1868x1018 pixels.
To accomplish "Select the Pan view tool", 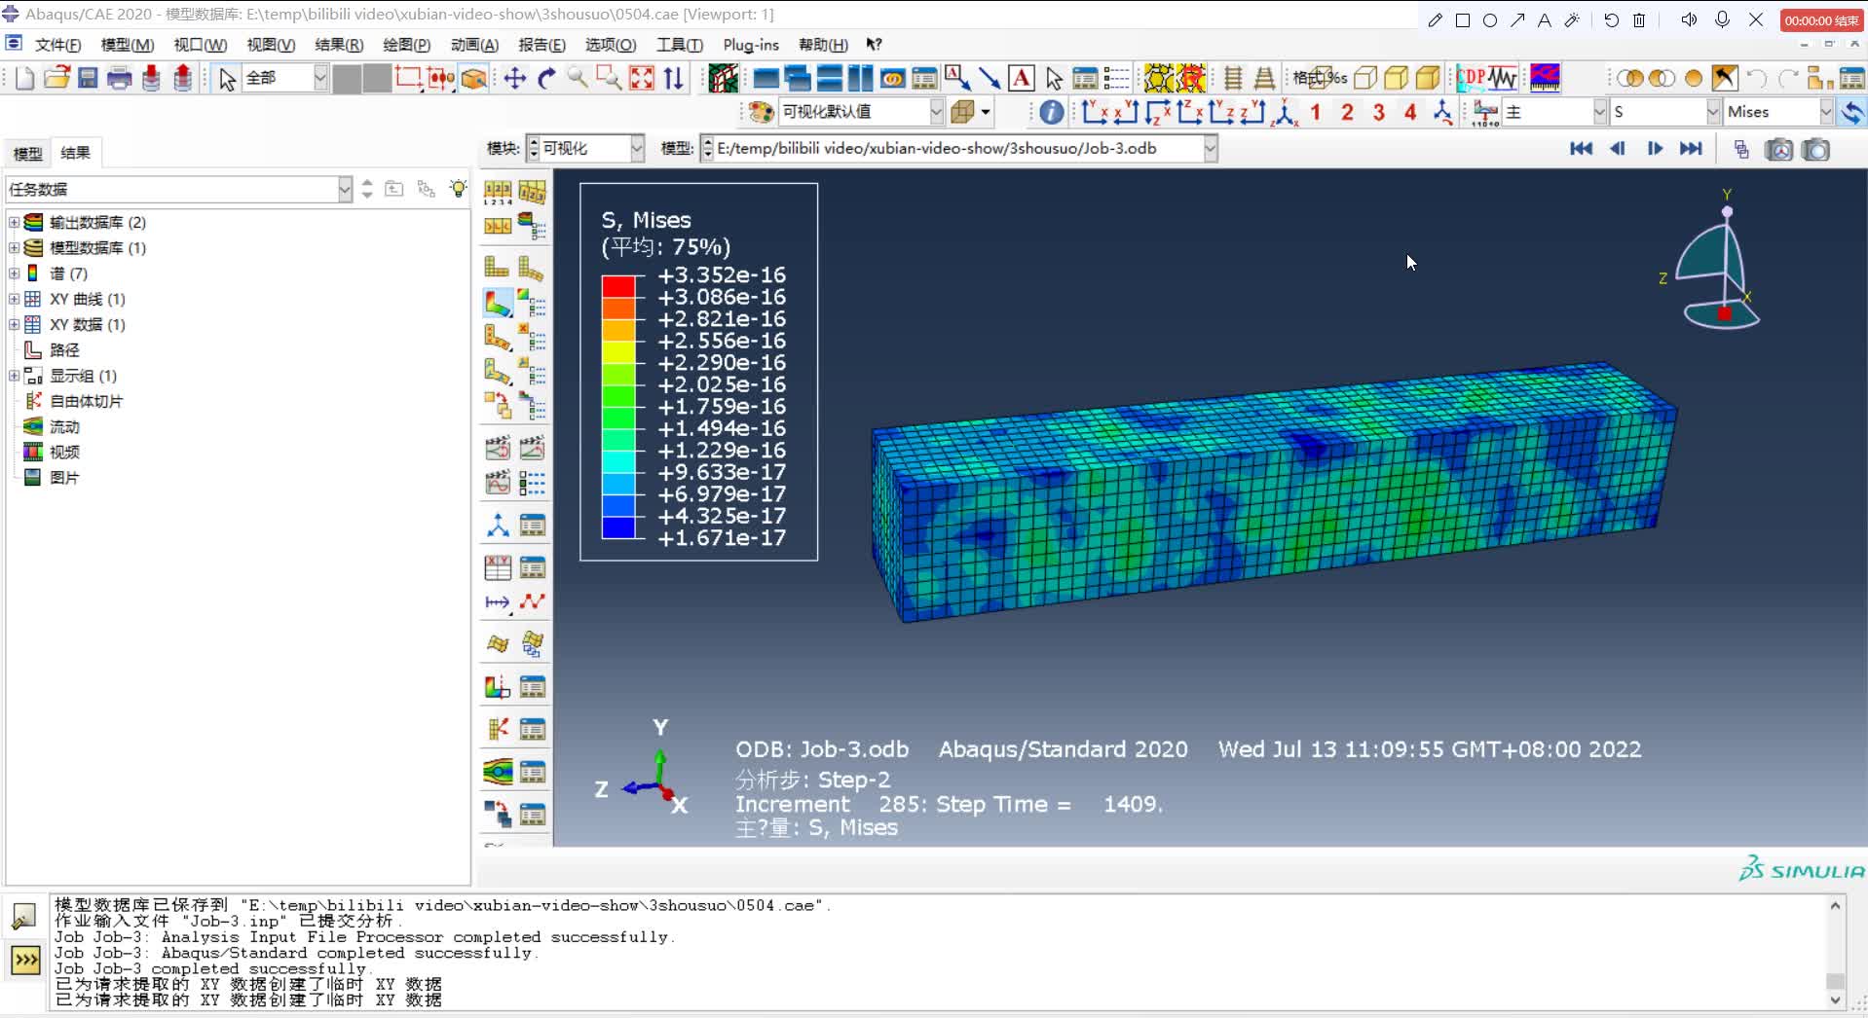I will (515, 78).
